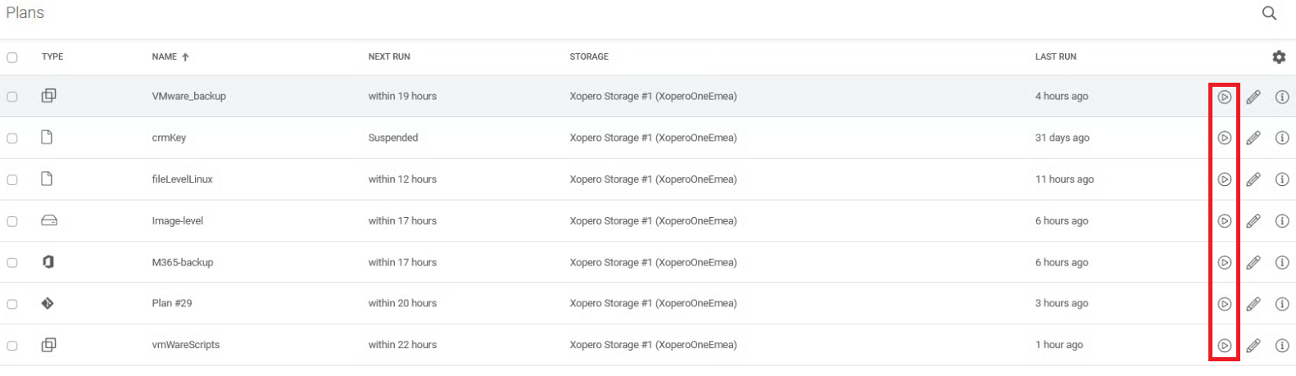
Task: Sort by NEXT RUN column header
Action: click(x=389, y=57)
